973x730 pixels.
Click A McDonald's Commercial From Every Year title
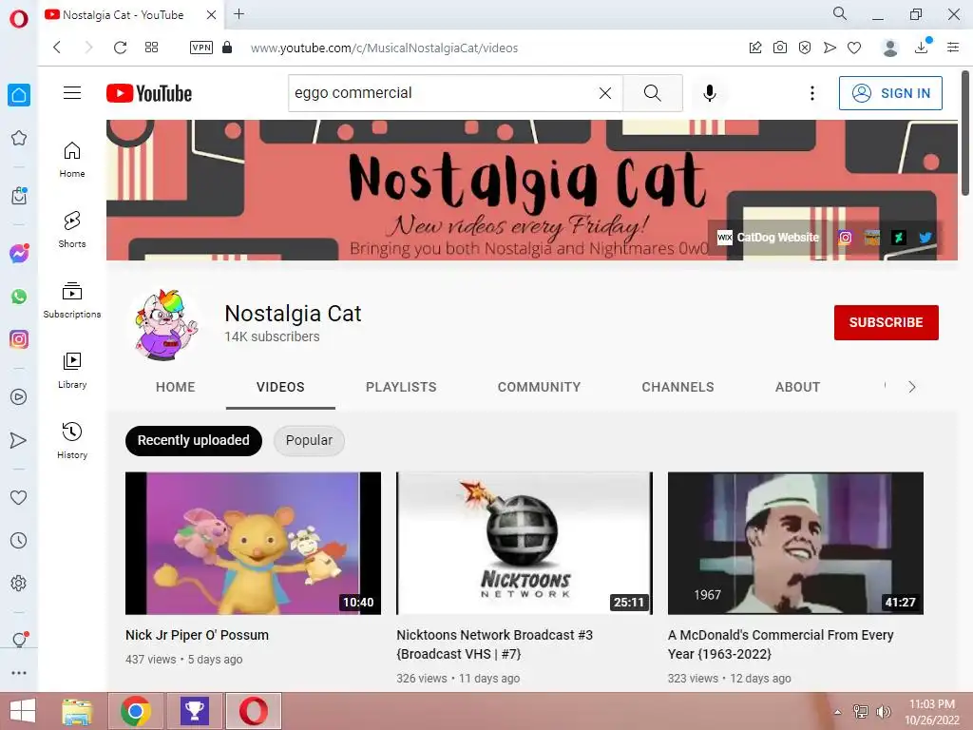(x=781, y=644)
